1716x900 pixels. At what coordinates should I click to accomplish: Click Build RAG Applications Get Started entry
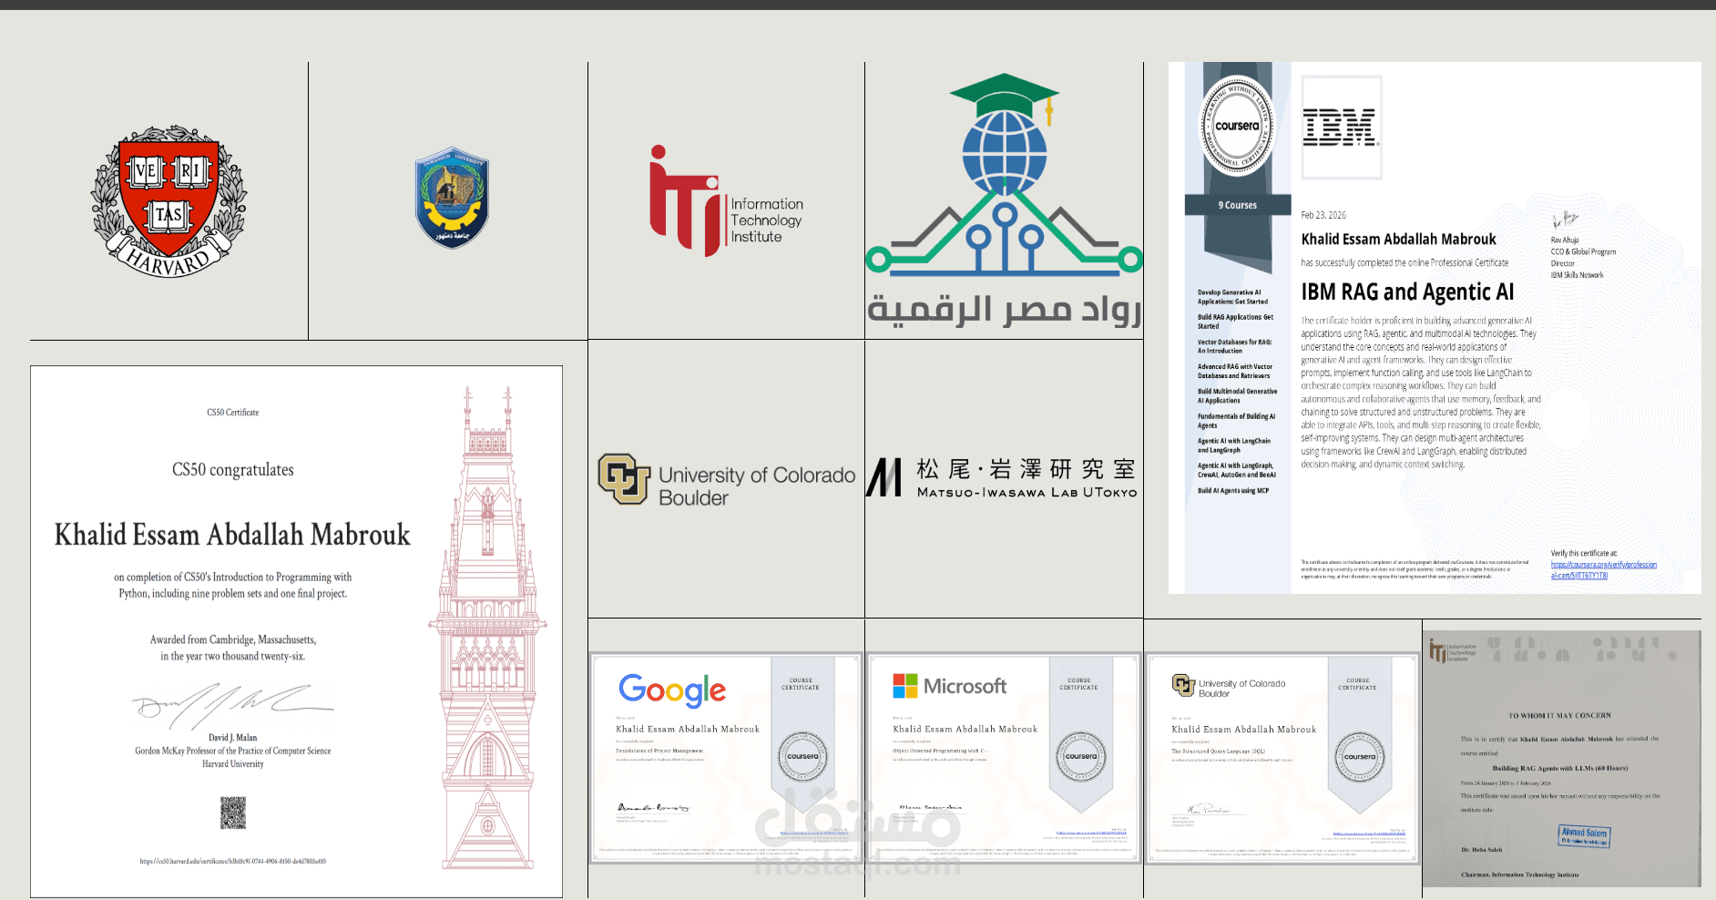pos(1235,322)
